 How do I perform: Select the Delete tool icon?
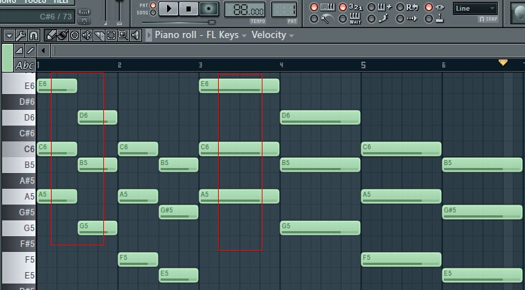click(75, 35)
